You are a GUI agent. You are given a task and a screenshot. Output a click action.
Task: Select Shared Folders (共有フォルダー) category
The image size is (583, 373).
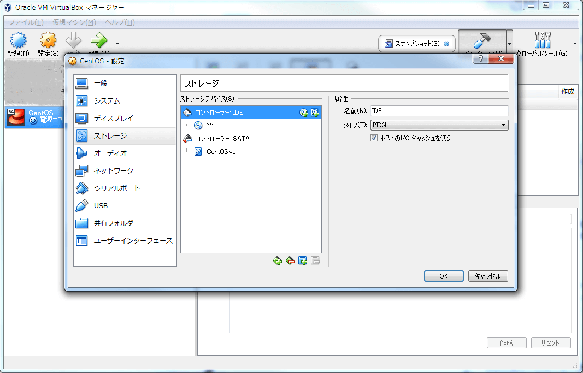tap(125, 223)
